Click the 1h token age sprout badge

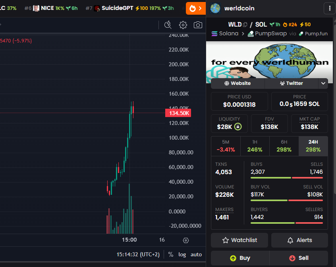[275, 25]
